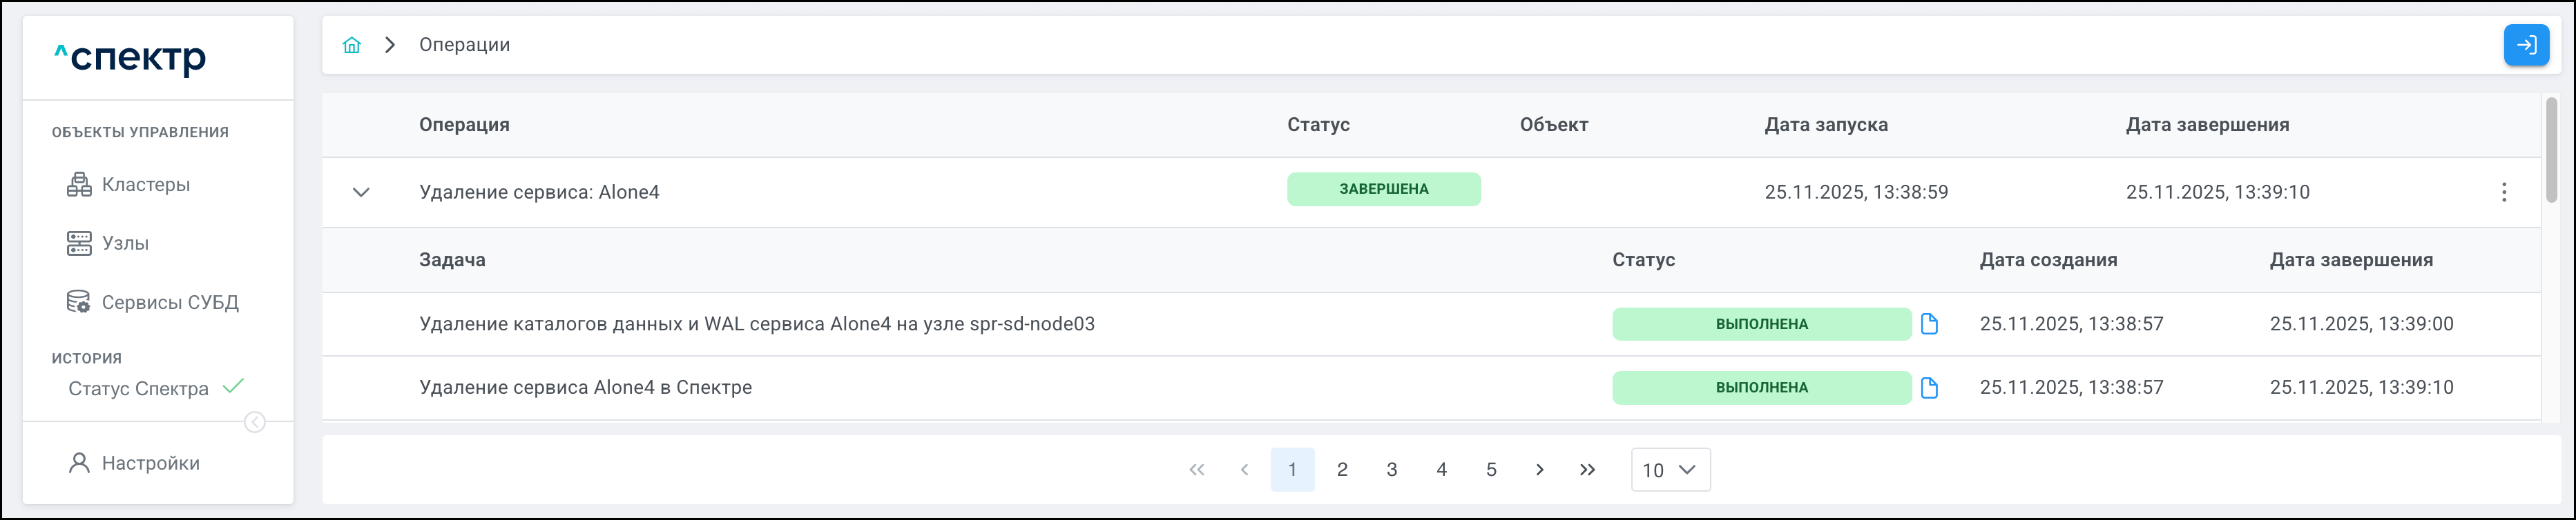The image size is (2576, 520).
Task: Open Настройки in the sidebar
Action: [x=150, y=463]
